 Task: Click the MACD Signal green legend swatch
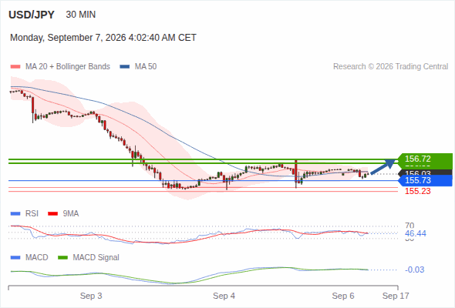tap(62, 258)
